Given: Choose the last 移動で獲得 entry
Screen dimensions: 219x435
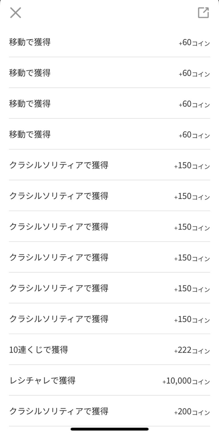Looking at the screenshot, I should click(x=30, y=134).
